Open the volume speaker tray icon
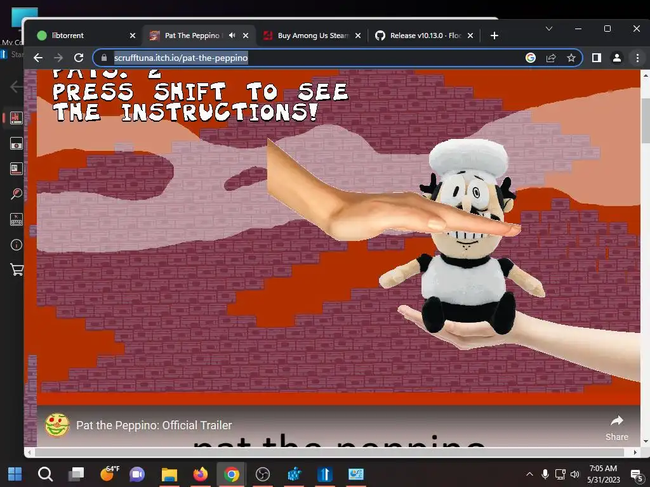The height and width of the screenshot is (487, 650). click(x=574, y=474)
